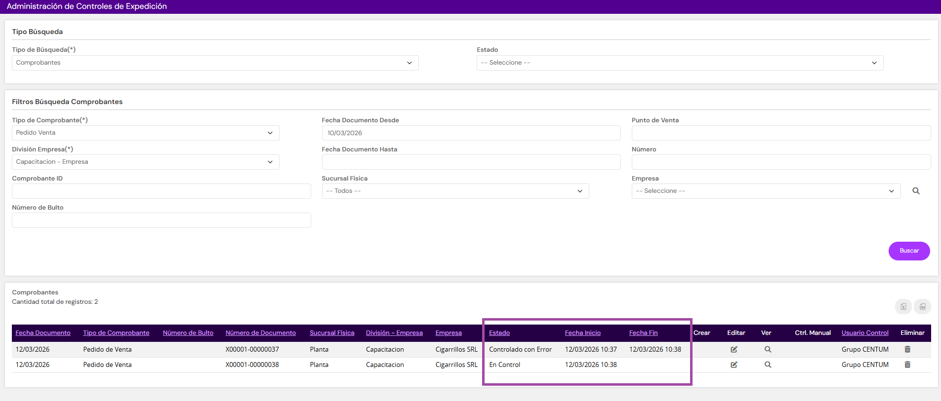Delete the row for document X00001-00000037
The image size is (941, 401).
pyautogui.click(x=907, y=349)
